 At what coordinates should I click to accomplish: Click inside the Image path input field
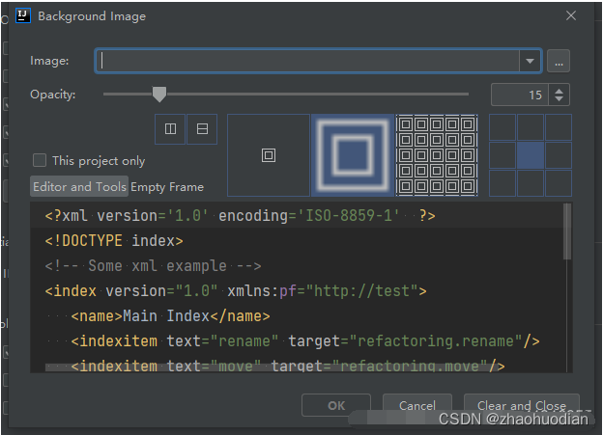click(x=307, y=61)
